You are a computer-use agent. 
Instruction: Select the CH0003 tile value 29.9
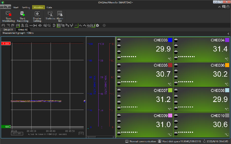[163, 49]
